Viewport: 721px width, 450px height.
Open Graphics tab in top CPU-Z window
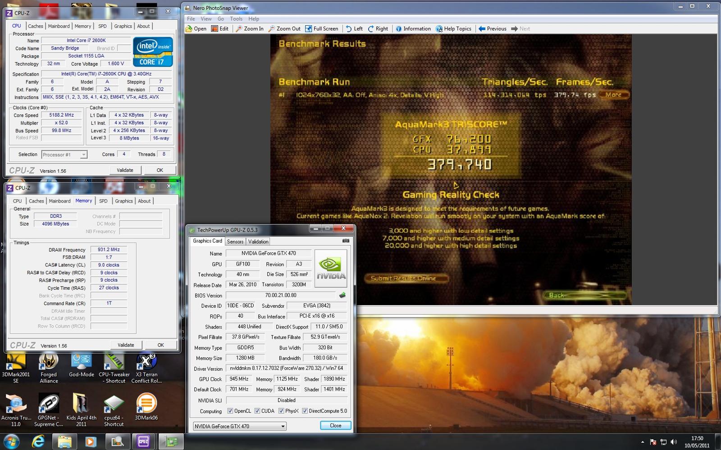[x=123, y=26]
